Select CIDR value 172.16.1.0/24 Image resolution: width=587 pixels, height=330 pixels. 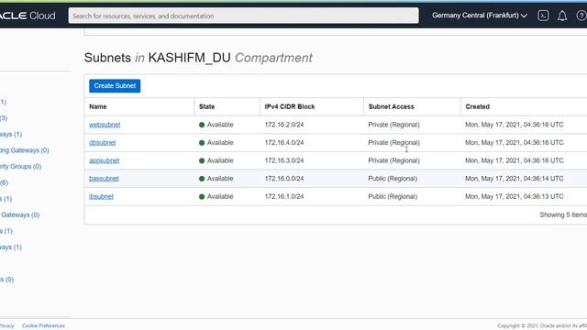(284, 196)
